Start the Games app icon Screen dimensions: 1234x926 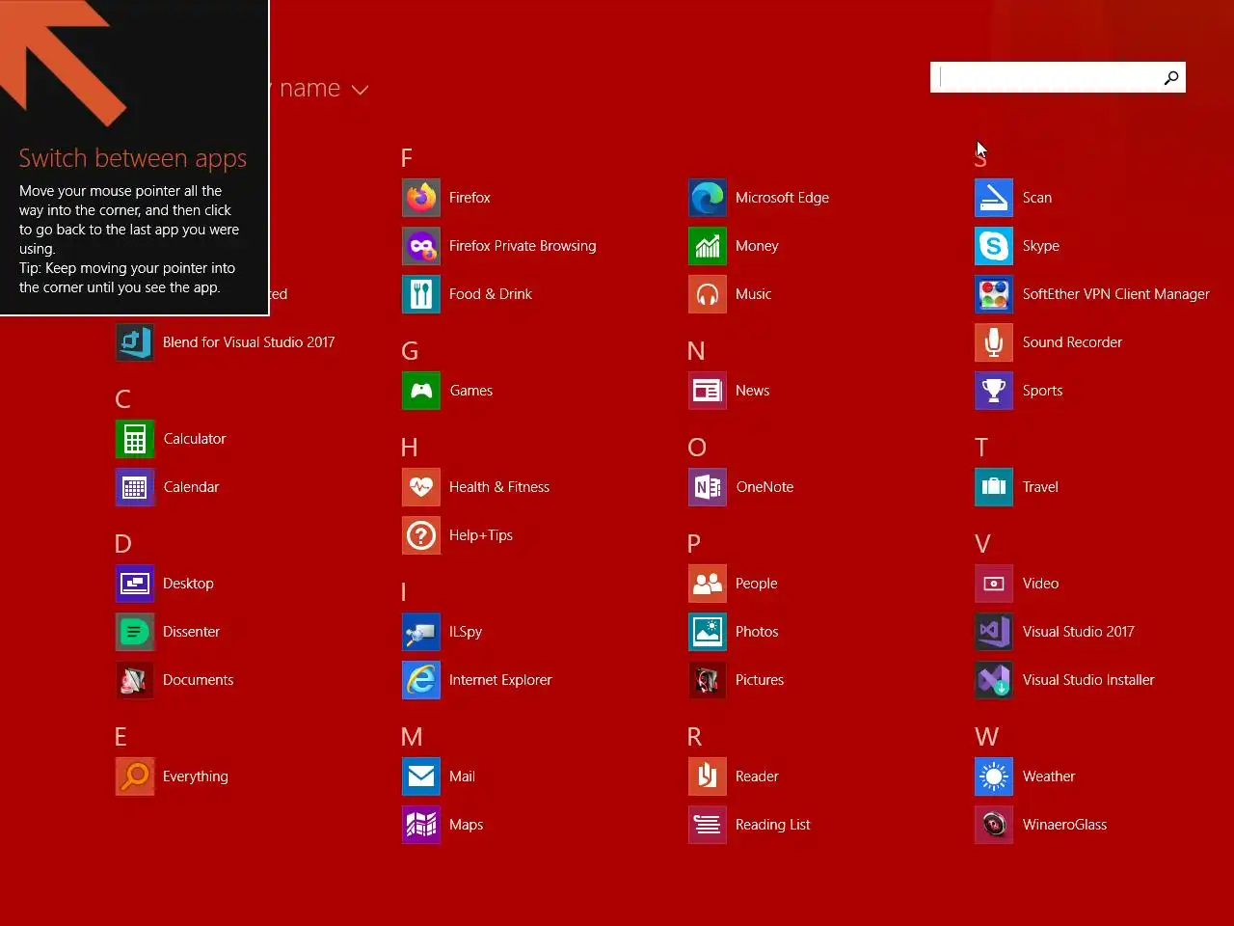(x=421, y=391)
